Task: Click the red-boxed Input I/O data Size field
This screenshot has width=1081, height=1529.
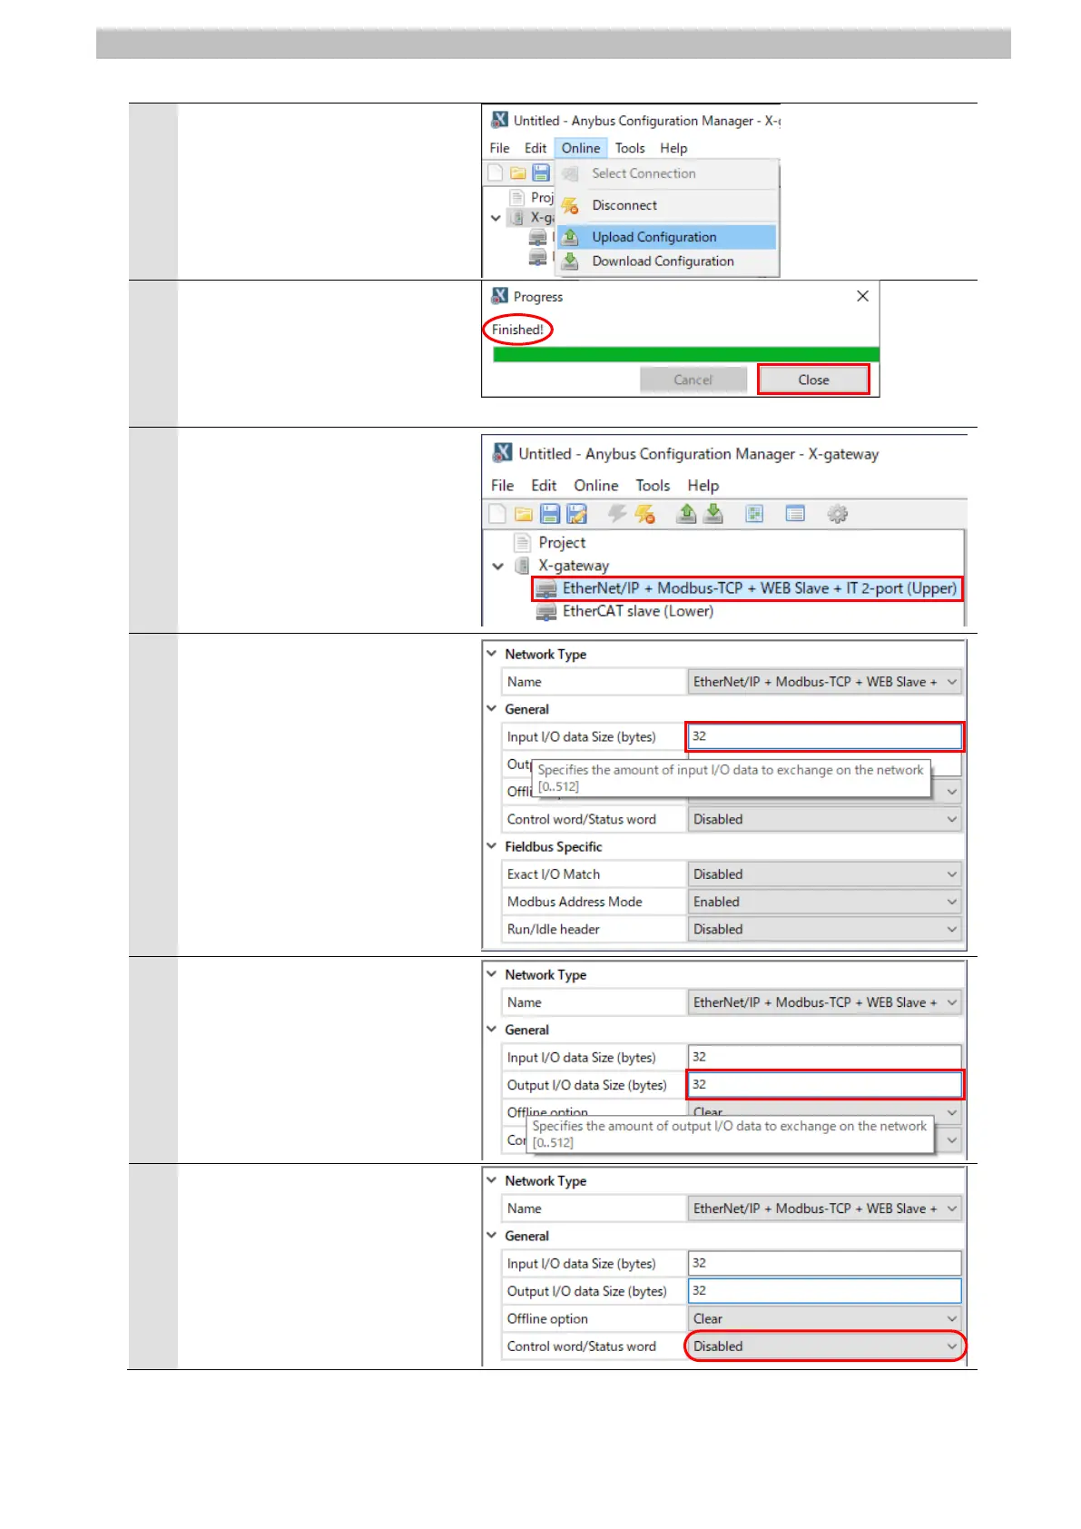Action: (824, 736)
